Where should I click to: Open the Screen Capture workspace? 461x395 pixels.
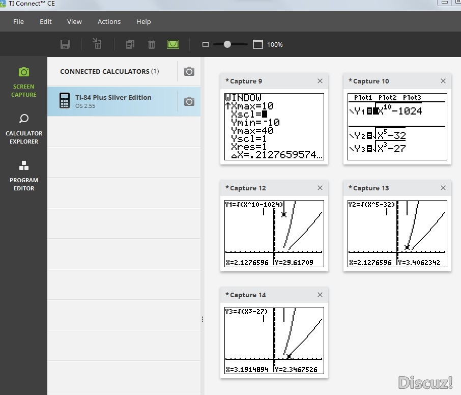[24, 82]
